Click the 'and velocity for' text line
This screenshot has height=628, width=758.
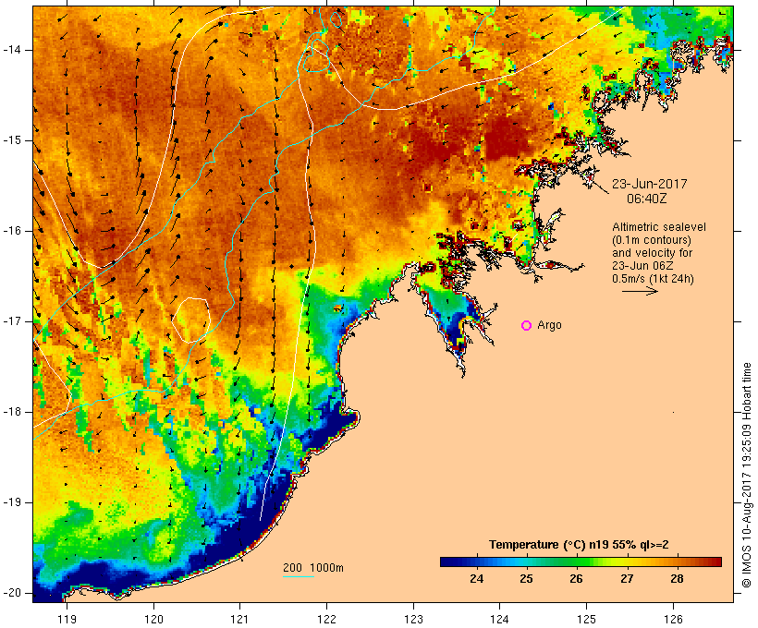click(652, 253)
